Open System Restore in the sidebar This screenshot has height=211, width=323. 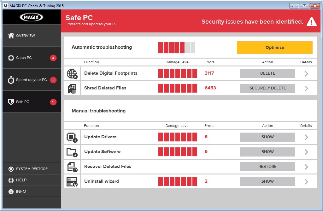tap(31, 169)
